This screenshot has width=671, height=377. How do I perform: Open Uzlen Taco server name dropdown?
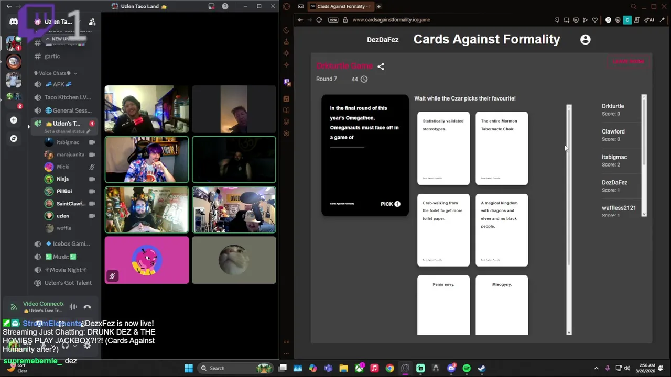[x=58, y=21]
